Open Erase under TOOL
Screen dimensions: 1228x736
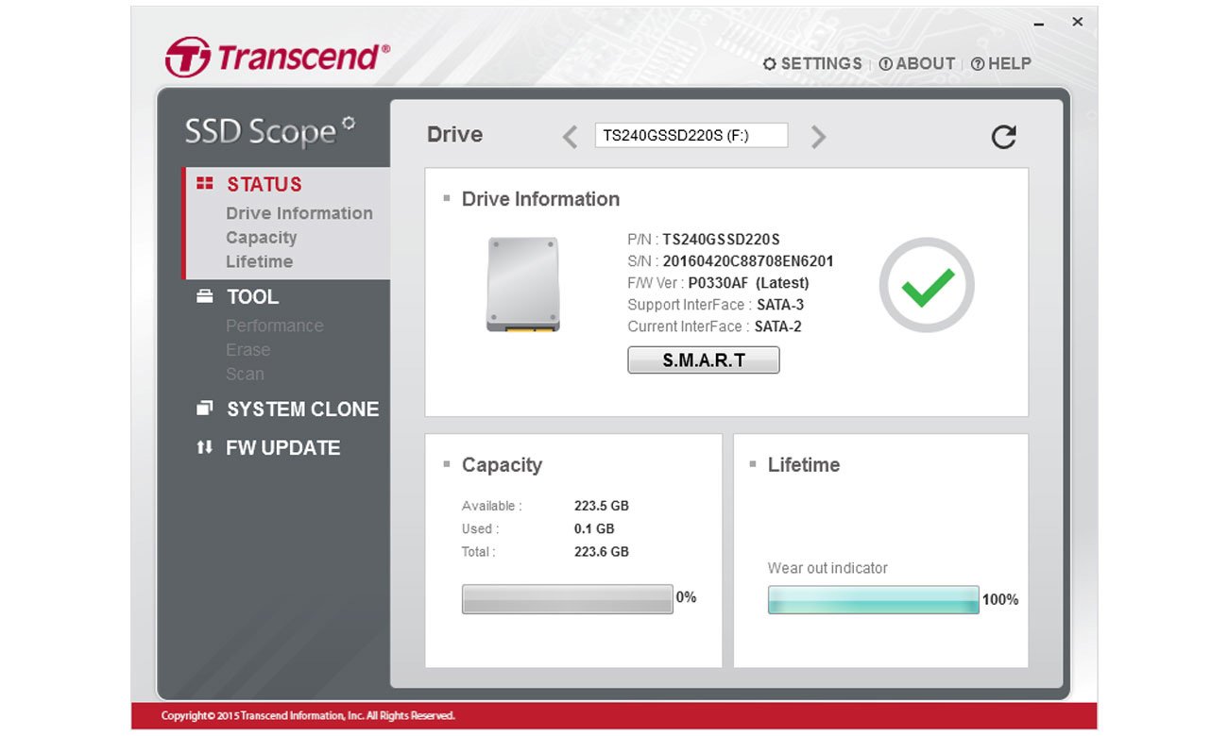pos(248,349)
